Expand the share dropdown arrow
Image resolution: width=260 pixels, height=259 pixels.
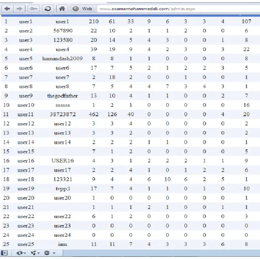pyautogui.click(x=39, y=253)
